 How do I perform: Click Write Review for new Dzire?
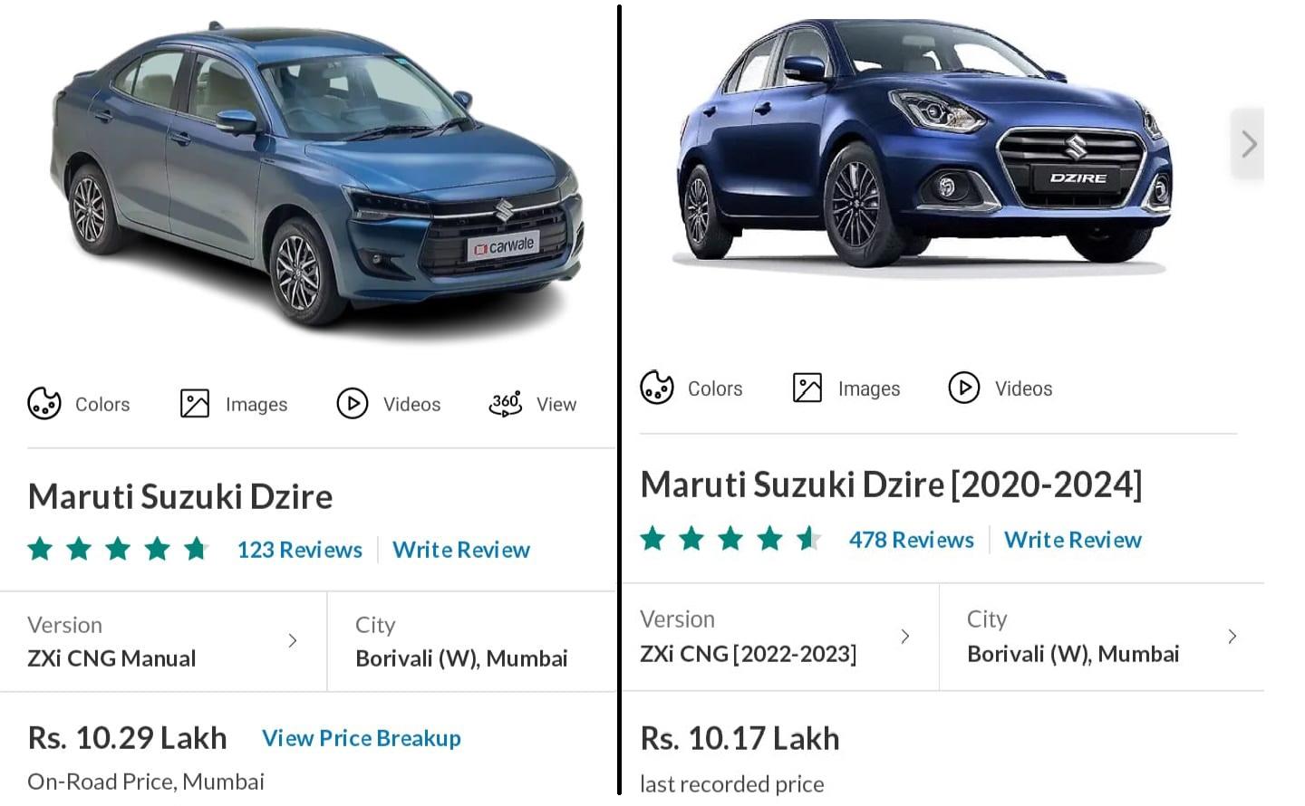461,550
